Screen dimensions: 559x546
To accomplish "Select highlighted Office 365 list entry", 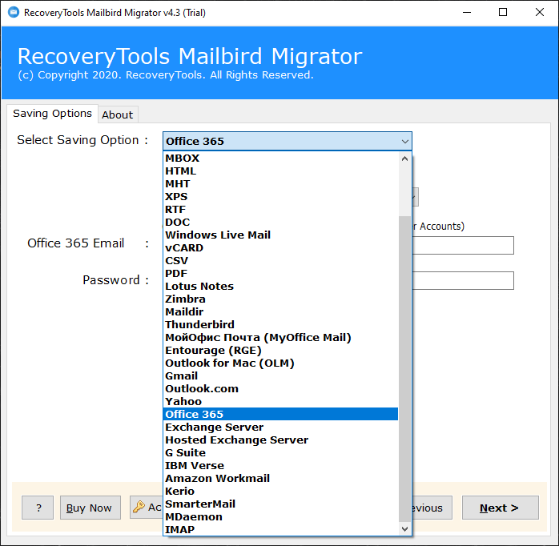I will (280, 414).
